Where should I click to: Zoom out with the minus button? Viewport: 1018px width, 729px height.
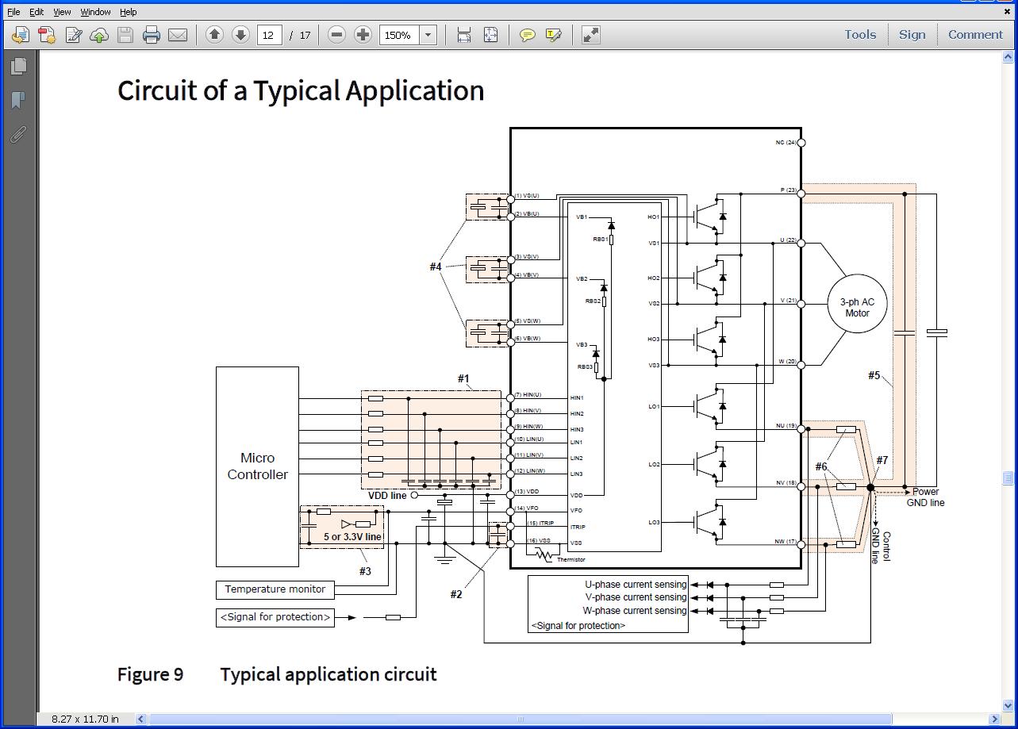tap(336, 35)
